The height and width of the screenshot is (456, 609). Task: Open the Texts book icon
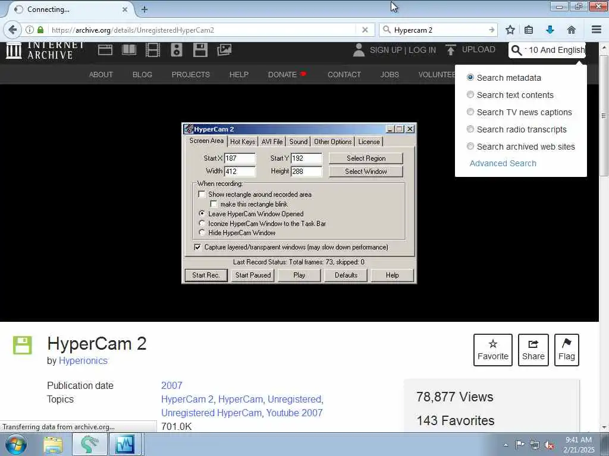[129, 50]
